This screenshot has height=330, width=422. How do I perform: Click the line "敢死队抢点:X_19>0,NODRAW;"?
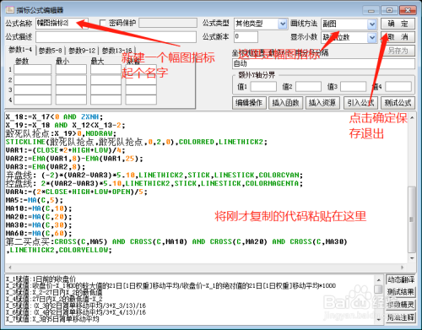pos(61,133)
